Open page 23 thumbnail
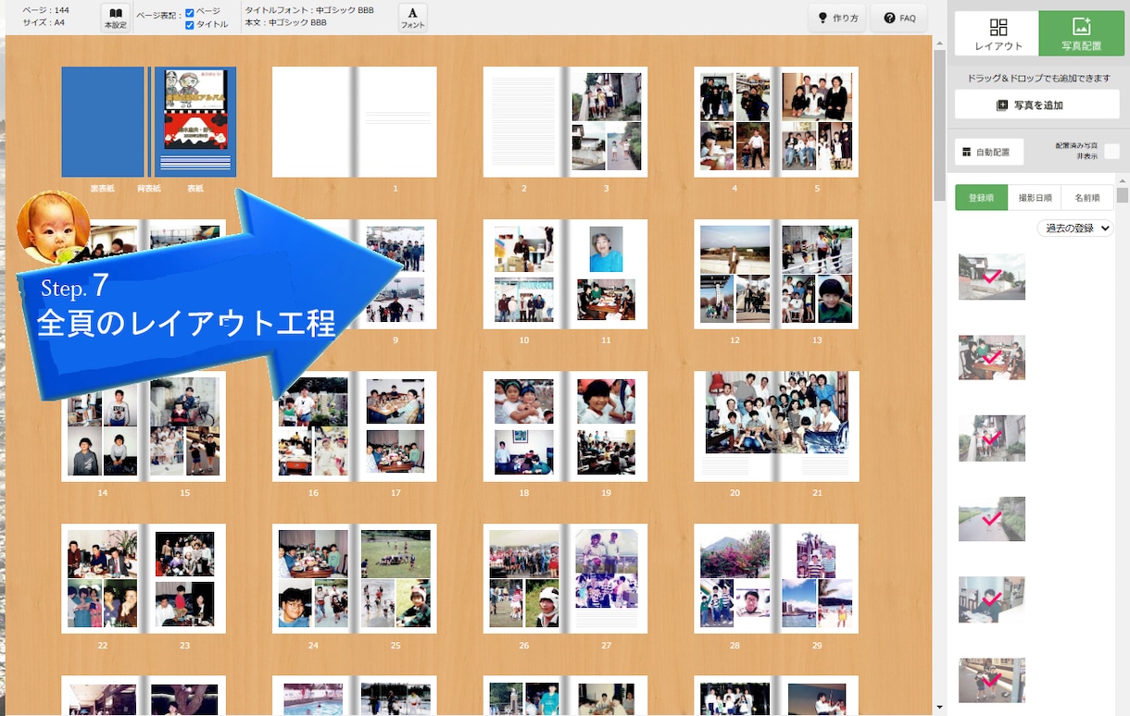Viewport: 1130px width, 716px height. click(x=185, y=578)
